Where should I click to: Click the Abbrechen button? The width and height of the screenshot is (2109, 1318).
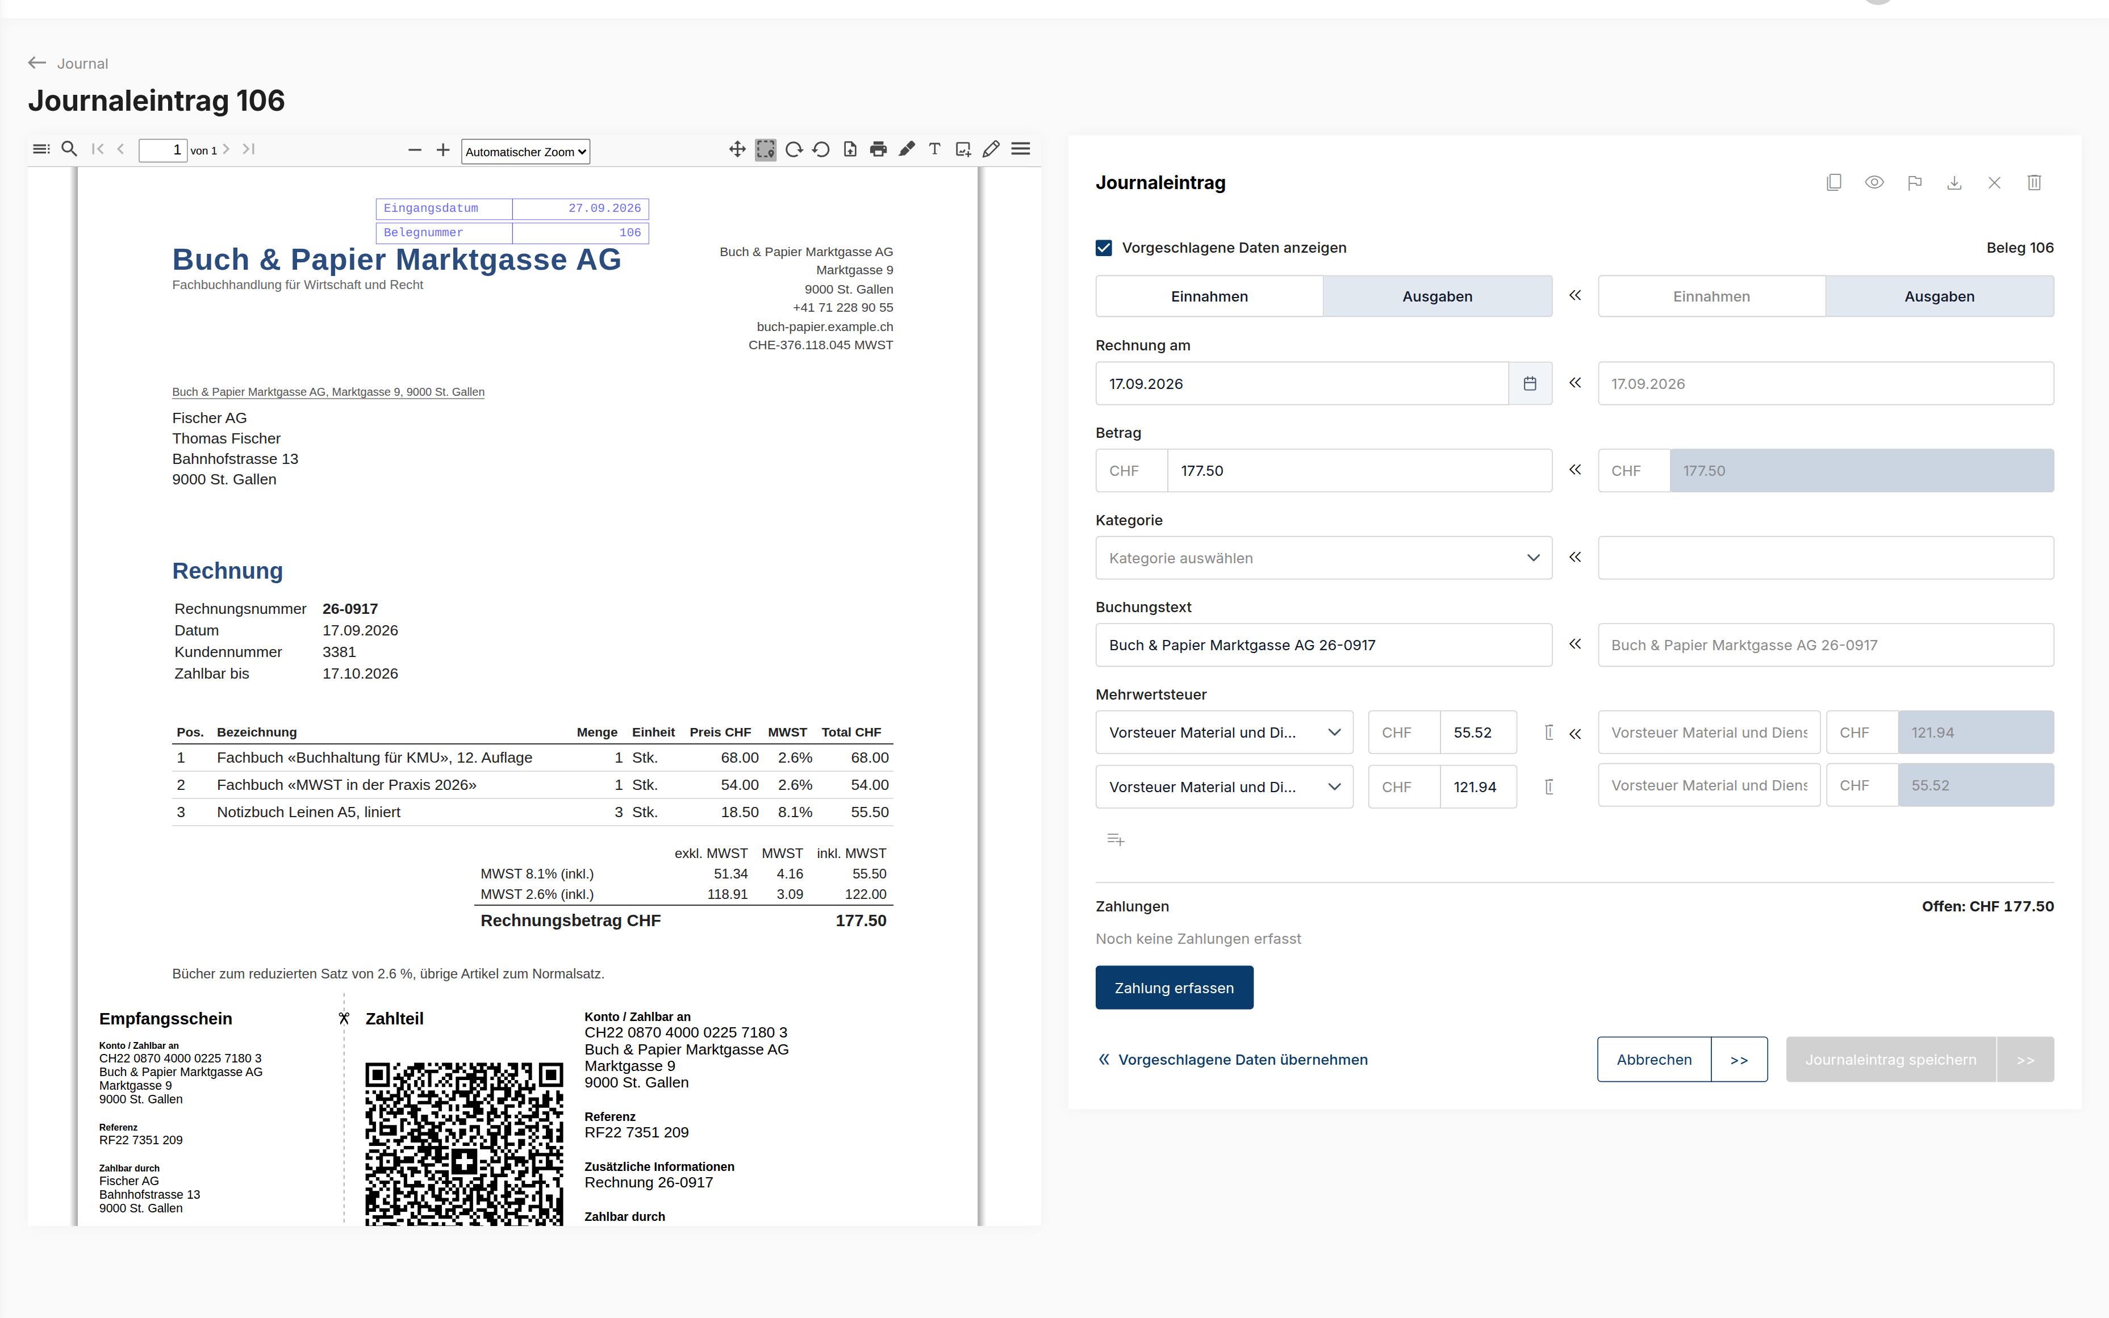point(1654,1060)
